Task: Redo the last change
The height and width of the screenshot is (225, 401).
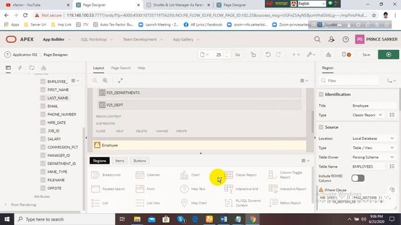Action: (278, 54)
